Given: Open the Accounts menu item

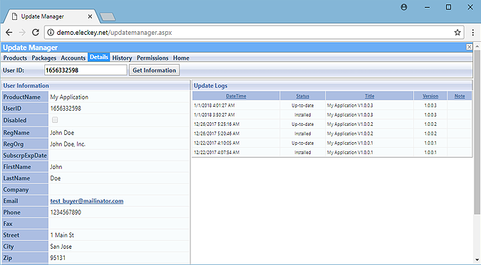Looking at the screenshot, I should coord(73,58).
